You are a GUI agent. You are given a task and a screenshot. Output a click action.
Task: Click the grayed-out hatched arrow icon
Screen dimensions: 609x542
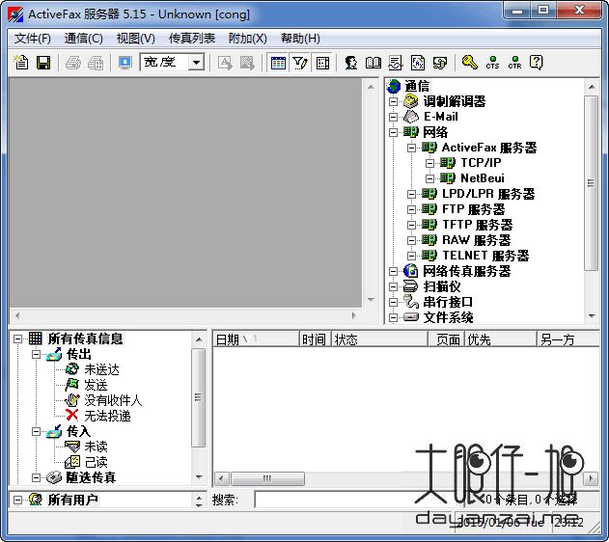click(x=247, y=63)
